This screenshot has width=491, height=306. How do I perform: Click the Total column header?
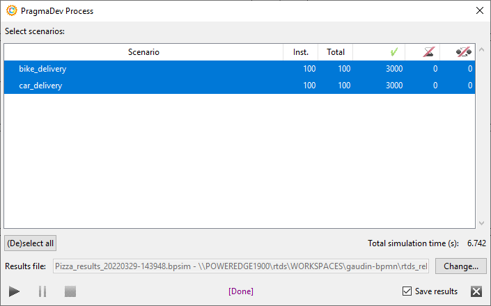click(x=336, y=52)
